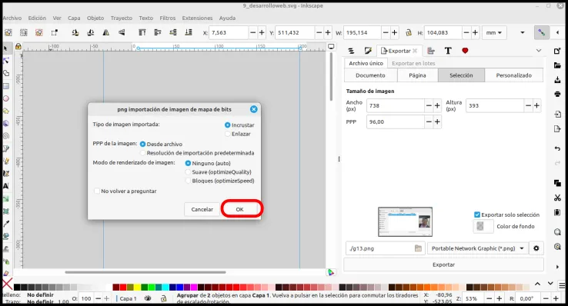The image size is (568, 306).
Task: Open the Layers and Objects panel icon
Action: pos(351,51)
